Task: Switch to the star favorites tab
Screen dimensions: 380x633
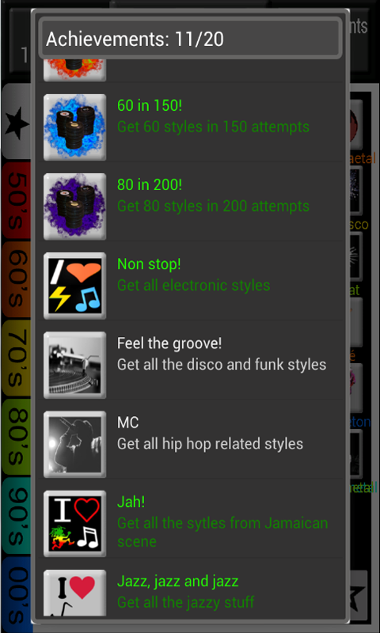Action: tap(16, 122)
